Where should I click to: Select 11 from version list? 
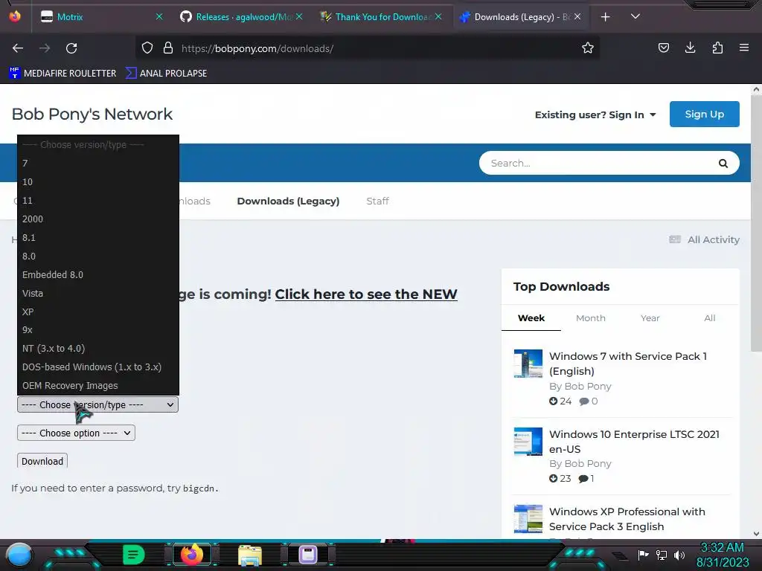[97, 200]
